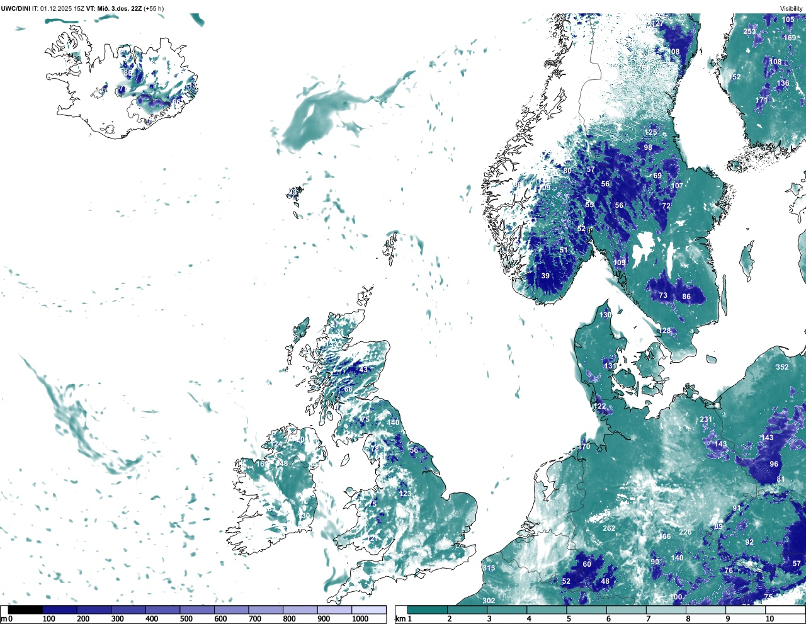Click the 'km' unit label on legend
Viewport: 806px width, 624px height.
(x=400, y=619)
